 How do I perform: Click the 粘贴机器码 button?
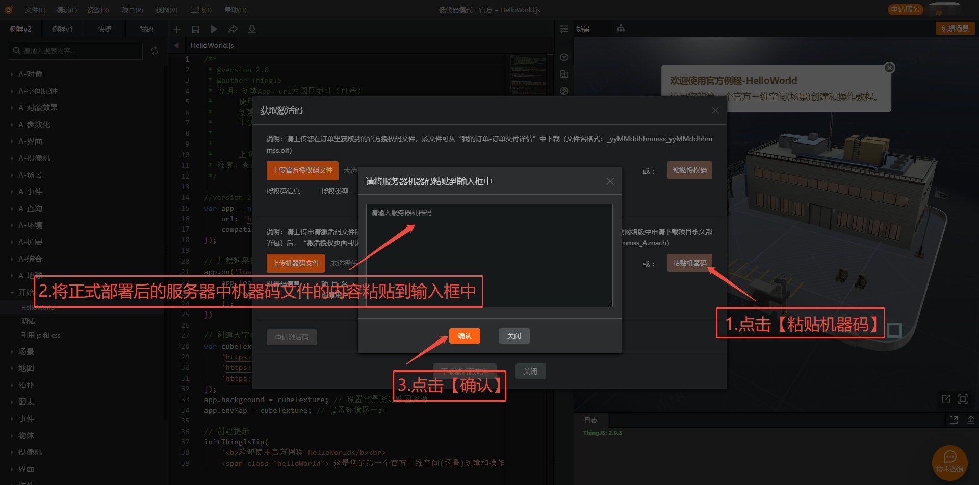pyautogui.click(x=690, y=263)
